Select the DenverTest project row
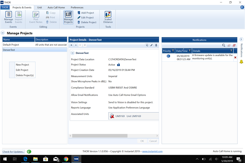 tap(35, 50)
